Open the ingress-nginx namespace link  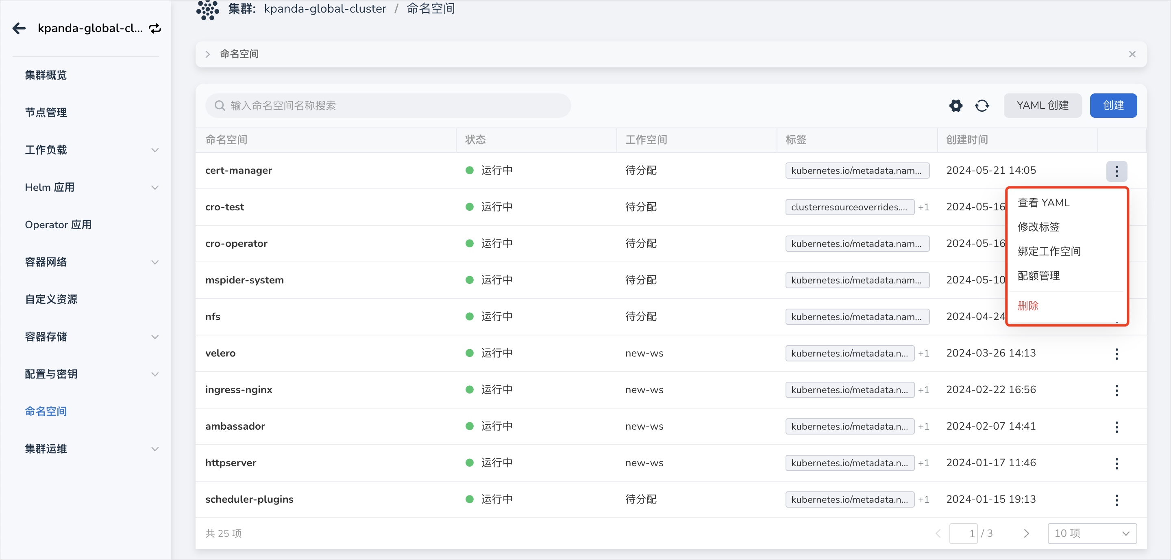click(239, 390)
